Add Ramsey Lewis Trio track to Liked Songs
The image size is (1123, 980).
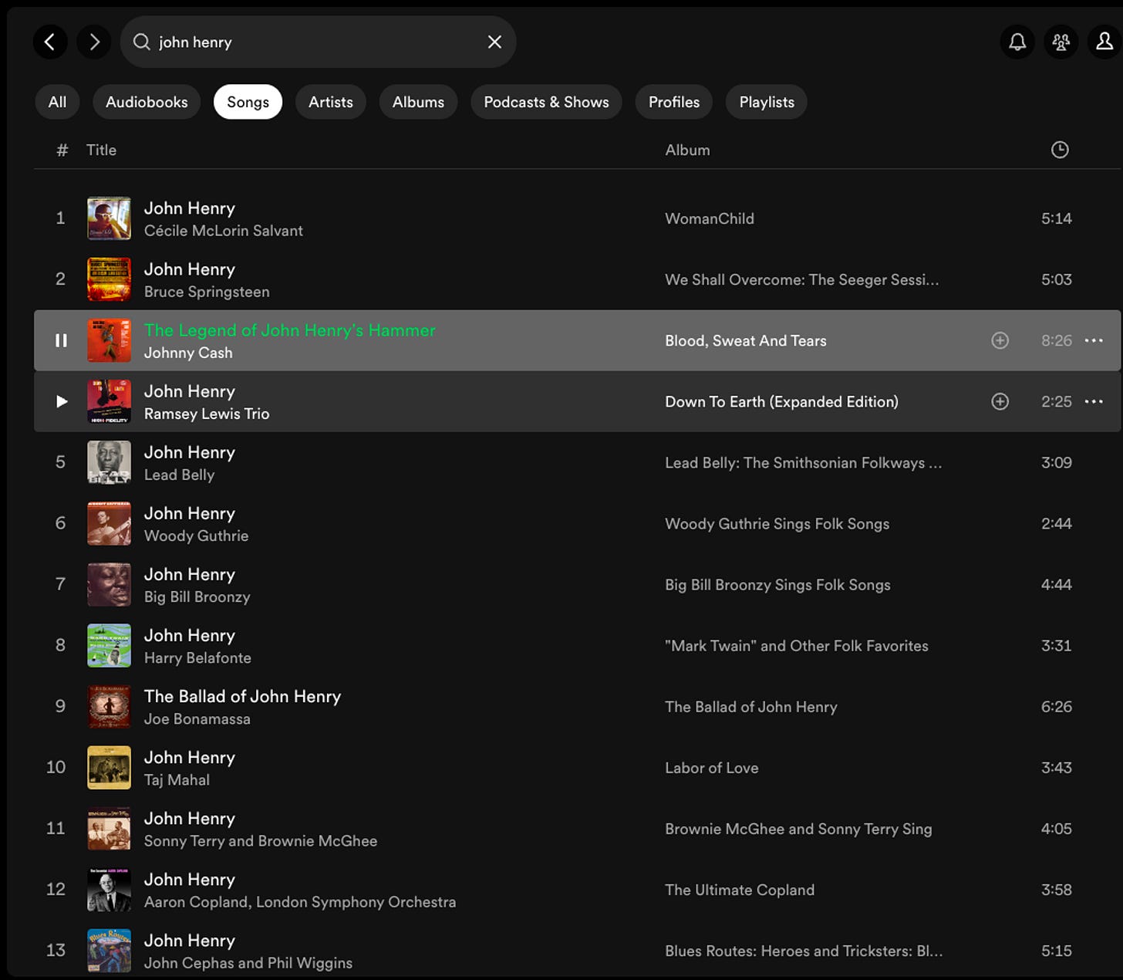(1000, 401)
